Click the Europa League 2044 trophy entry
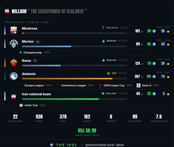Image resolution: width=174 pixels, height=147 pixels. [36, 85]
